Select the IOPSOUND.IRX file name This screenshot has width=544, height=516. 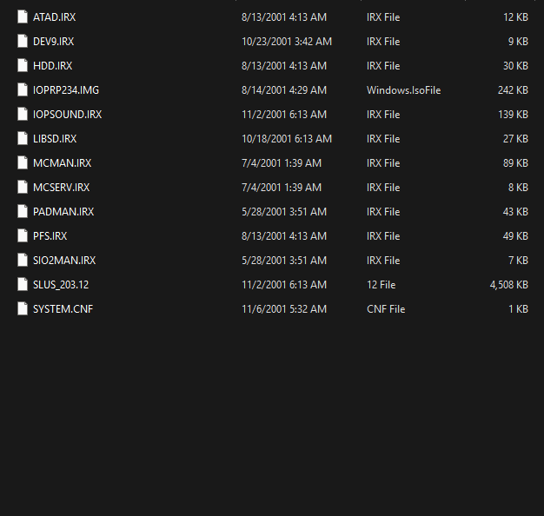click(67, 115)
